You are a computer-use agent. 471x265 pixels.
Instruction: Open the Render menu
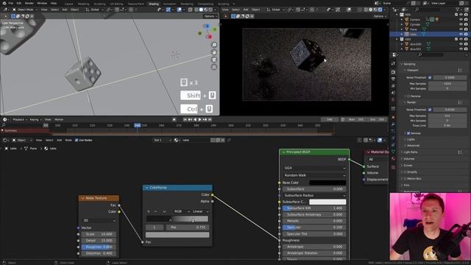pyautogui.click(x=29, y=3)
